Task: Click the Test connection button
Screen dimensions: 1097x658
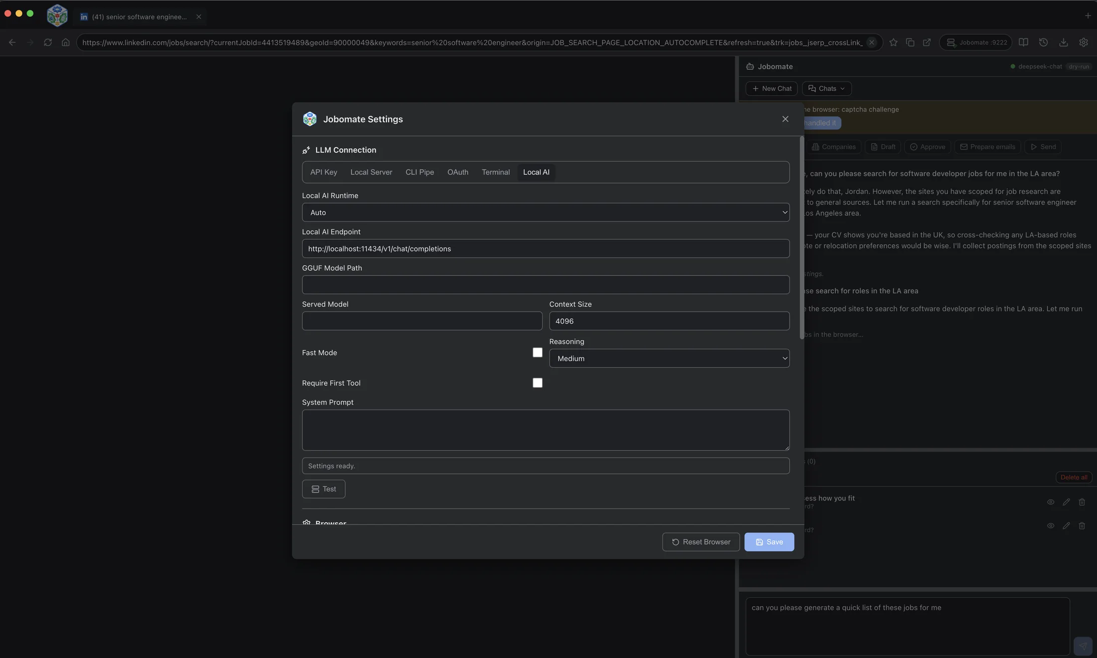Action: tap(324, 489)
